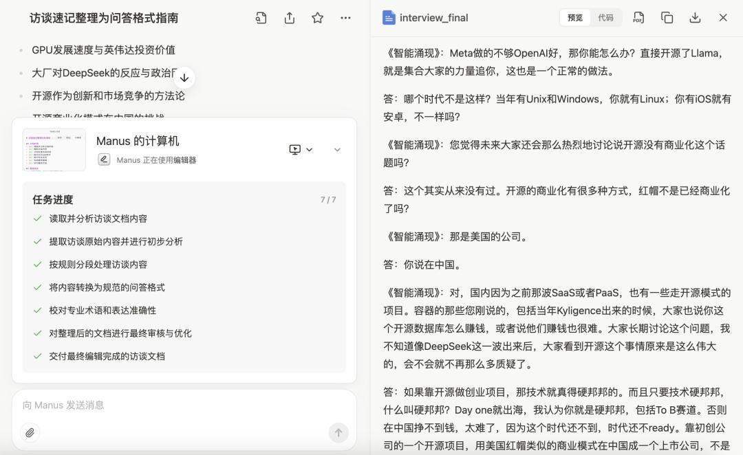
Task: Open the monitor view dropdown
Action: 301,150
